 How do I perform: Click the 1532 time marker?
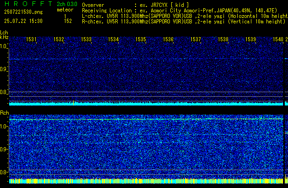pos(59,39)
